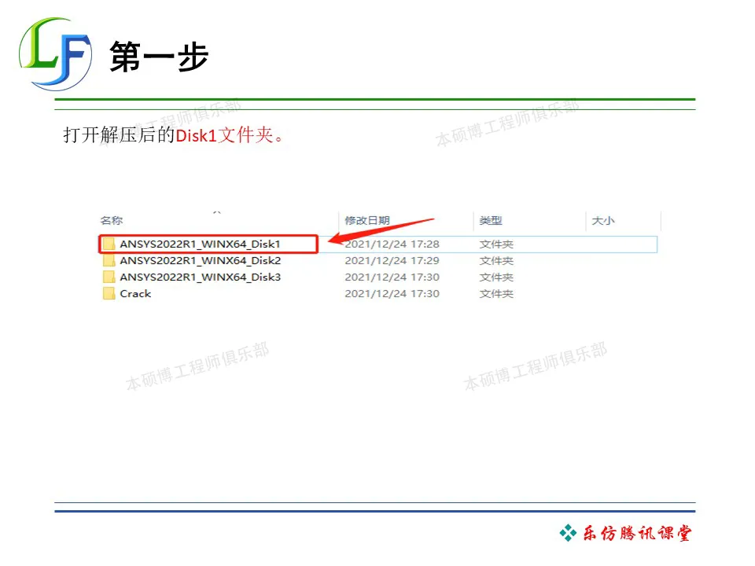Click date 2021/12/24 17:29

(392, 260)
